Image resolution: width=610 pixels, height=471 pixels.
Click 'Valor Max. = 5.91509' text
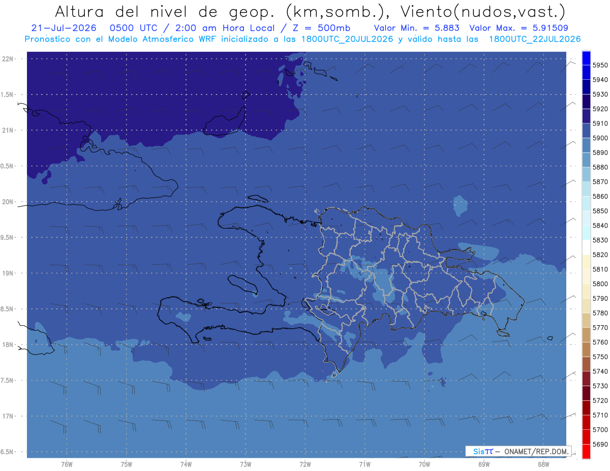click(x=519, y=28)
